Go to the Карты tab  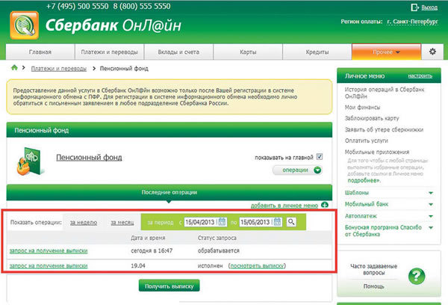pyautogui.click(x=248, y=52)
